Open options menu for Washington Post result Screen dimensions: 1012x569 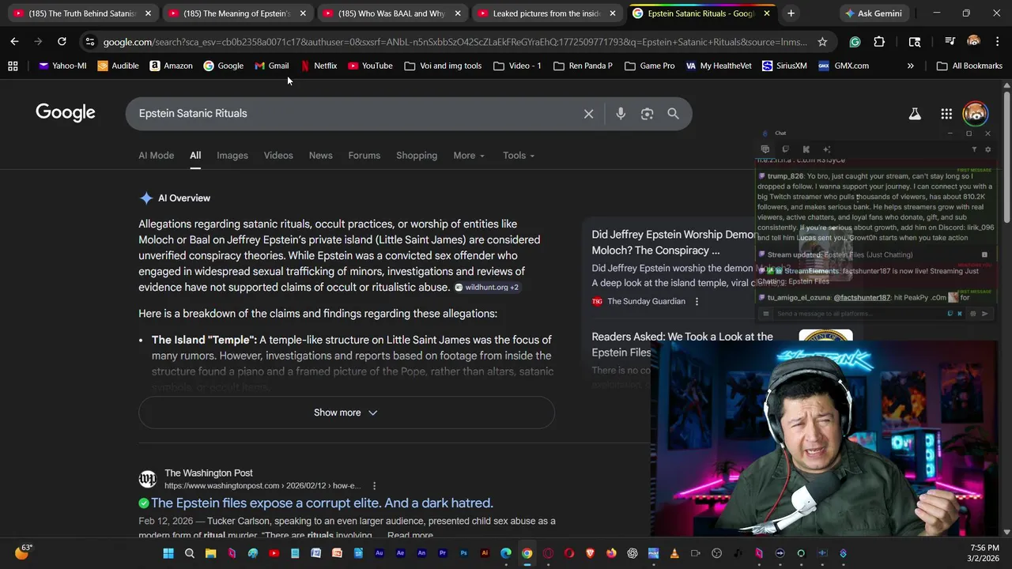pyautogui.click(x=374, y=486)
